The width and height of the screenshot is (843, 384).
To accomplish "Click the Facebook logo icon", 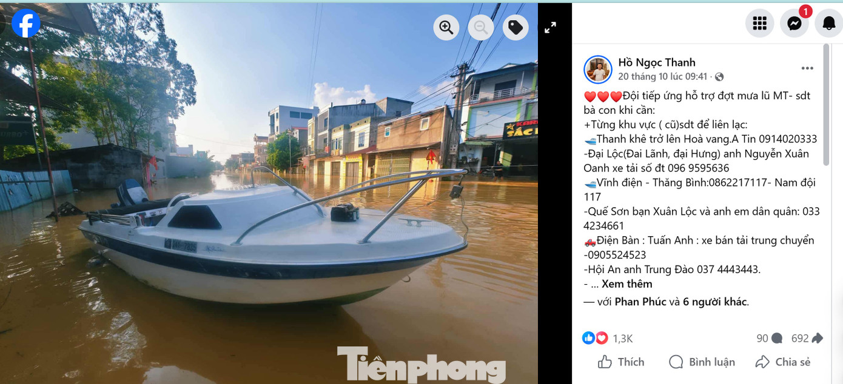I will click(26, 23).
